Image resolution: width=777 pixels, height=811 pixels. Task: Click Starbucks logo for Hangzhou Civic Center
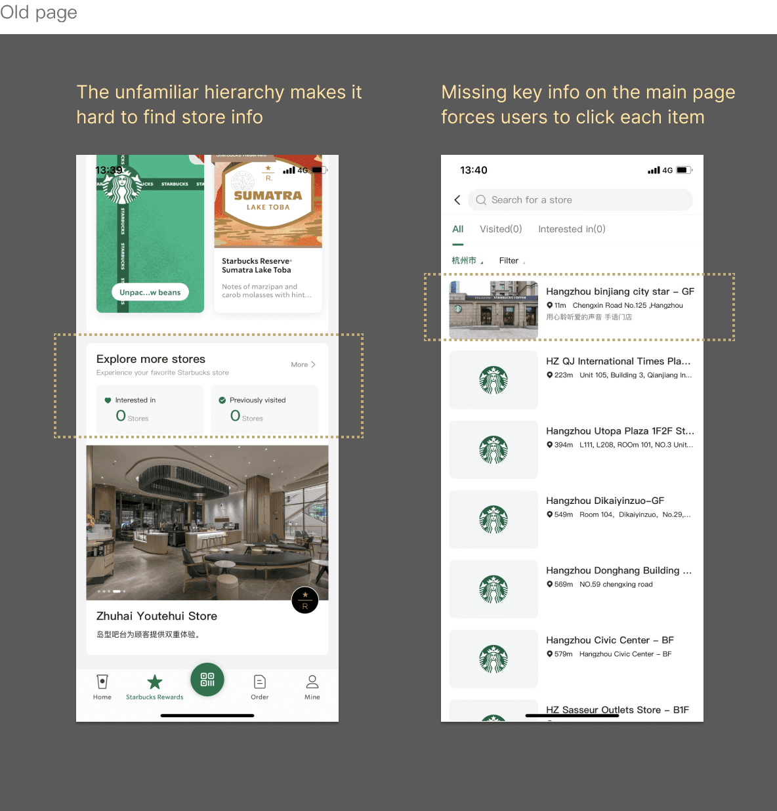(x=493, y=659)
